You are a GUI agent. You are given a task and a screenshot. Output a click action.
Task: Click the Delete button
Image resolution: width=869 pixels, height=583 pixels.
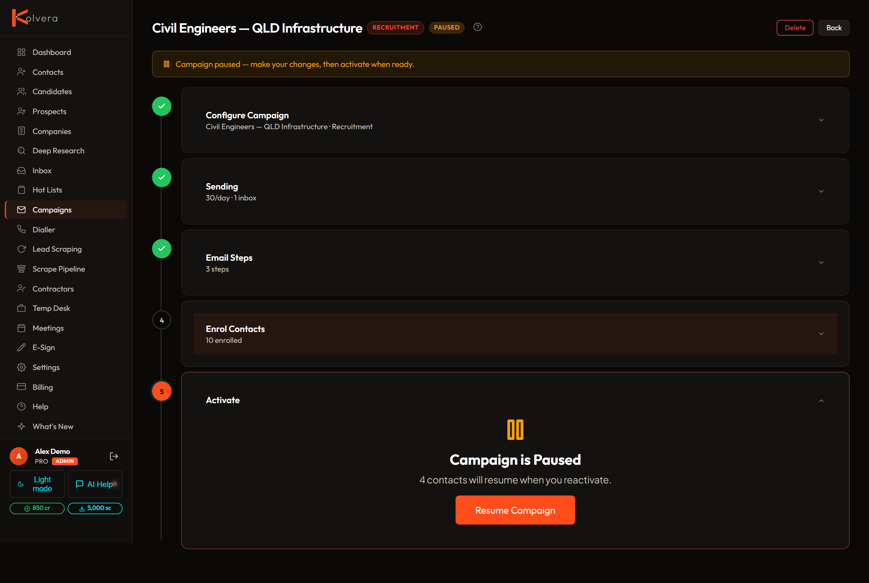click(795, 28)
